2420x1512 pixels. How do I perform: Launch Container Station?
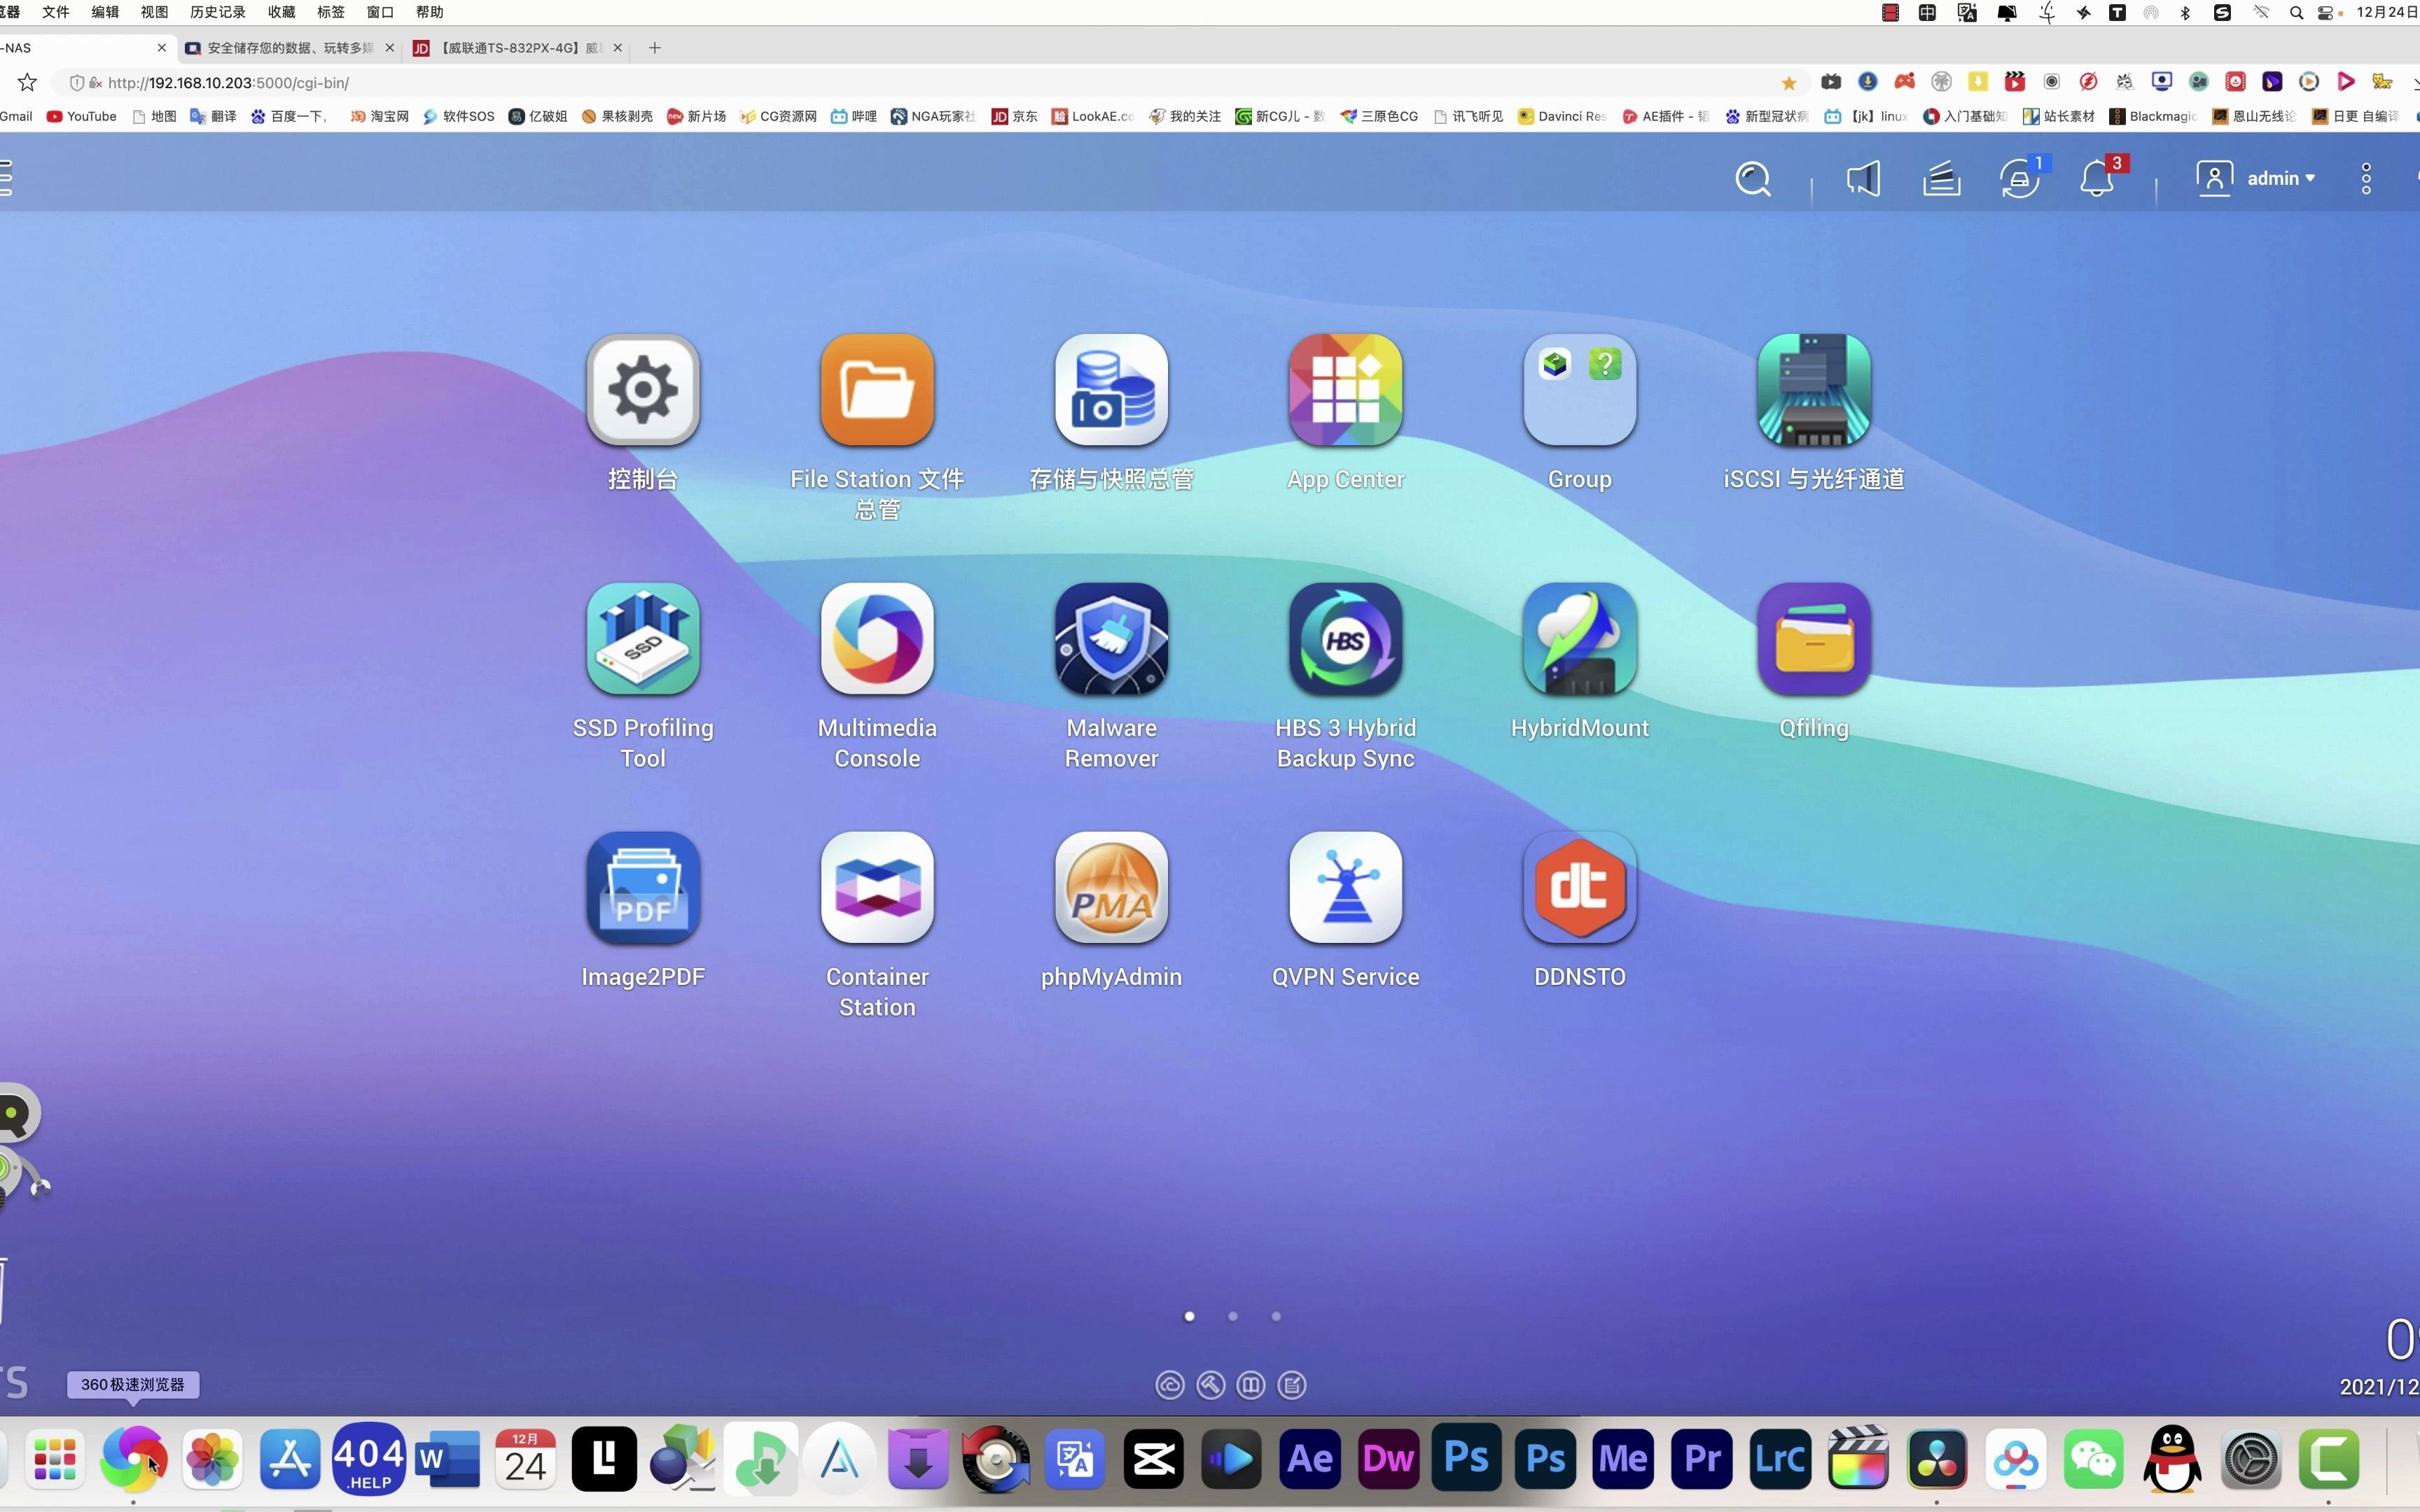(x=877, y=888)
